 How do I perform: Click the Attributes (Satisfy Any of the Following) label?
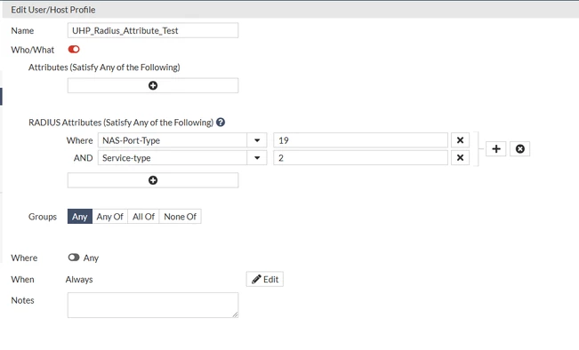104,68
